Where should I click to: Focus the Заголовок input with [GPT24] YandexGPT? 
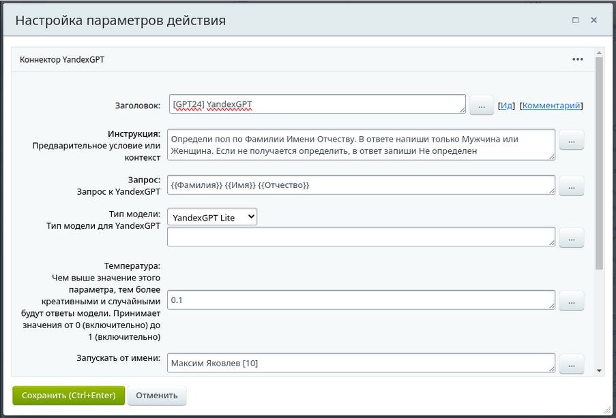[x=317, y=104]
